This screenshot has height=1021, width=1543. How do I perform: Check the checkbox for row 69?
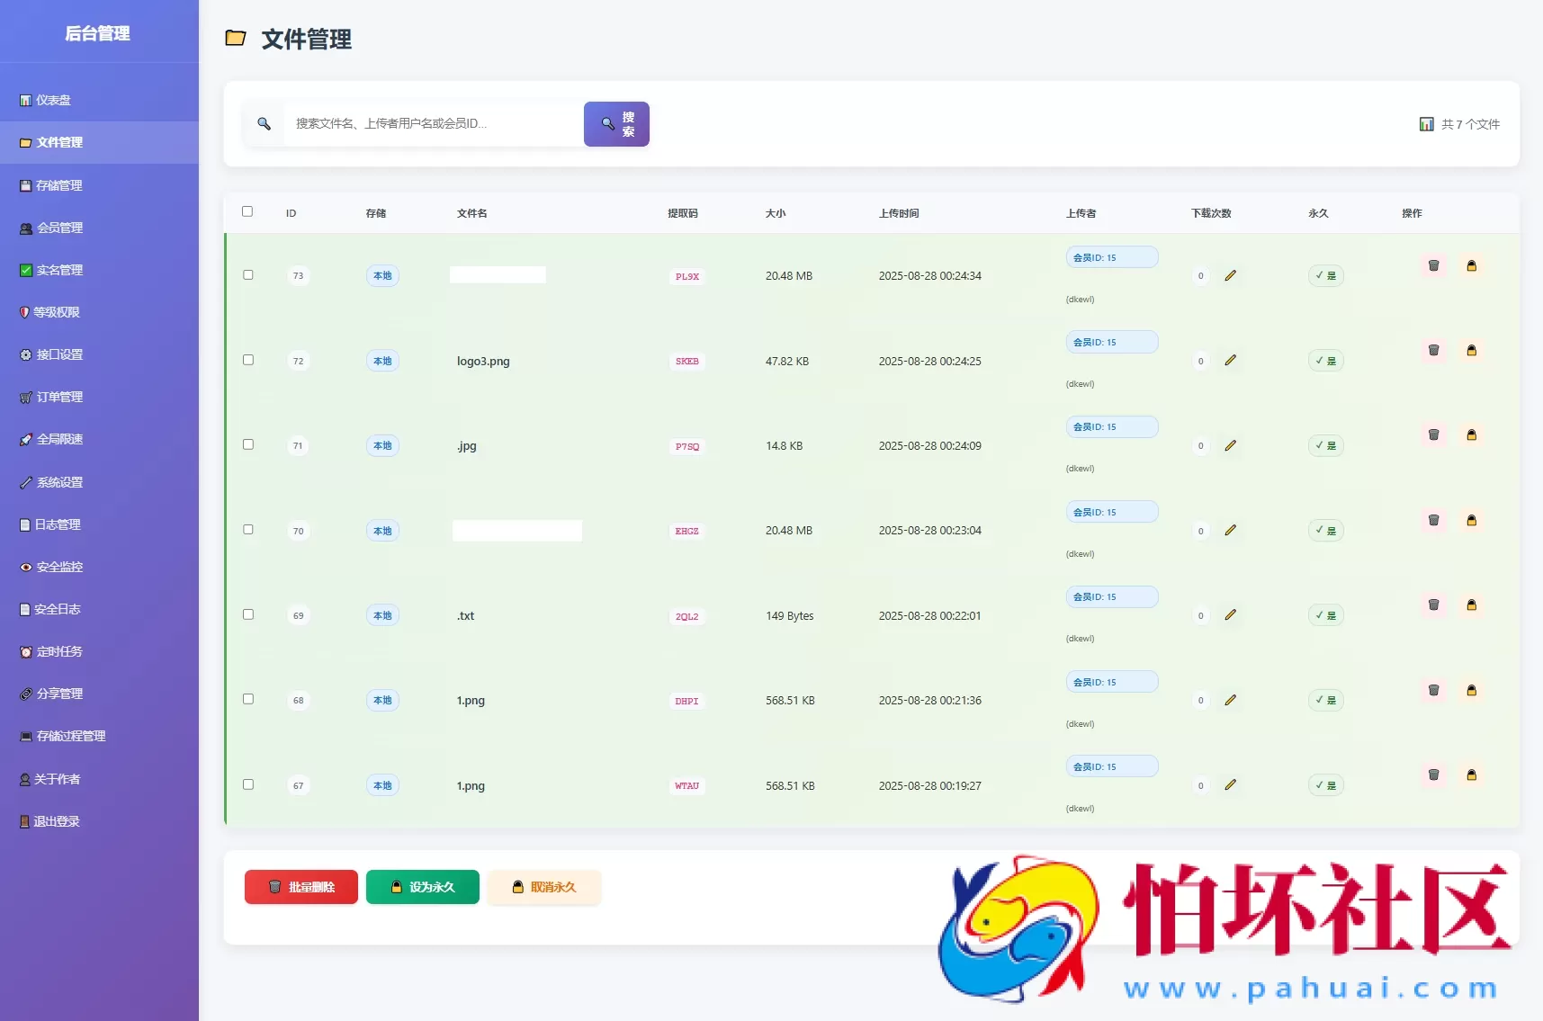[x=248, y=614]
